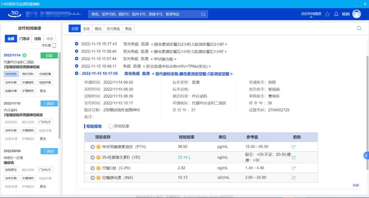369x198 pixels.
Task: Expand the blue side panel arrow at right edge
Action: (x=366, y=155)
